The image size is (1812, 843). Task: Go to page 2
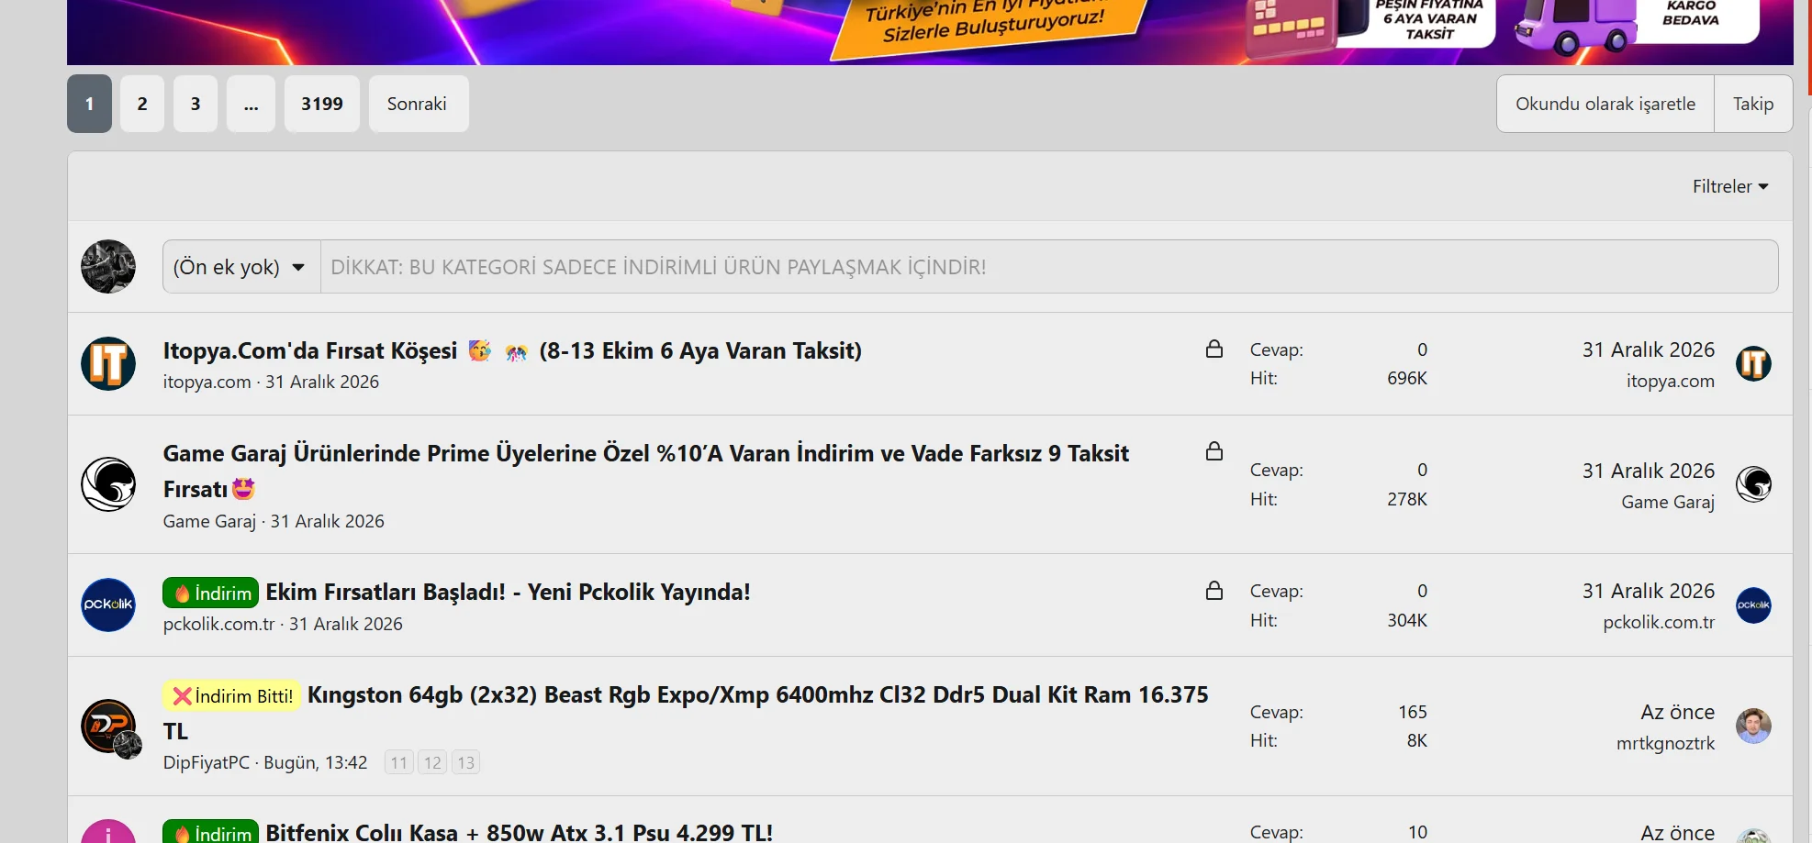pos(142,104)
